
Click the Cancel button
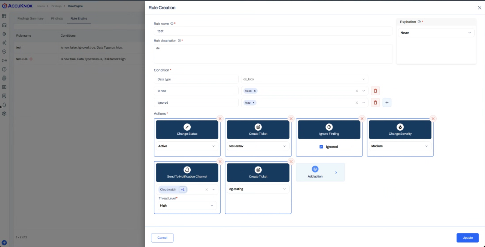(162, 238)
